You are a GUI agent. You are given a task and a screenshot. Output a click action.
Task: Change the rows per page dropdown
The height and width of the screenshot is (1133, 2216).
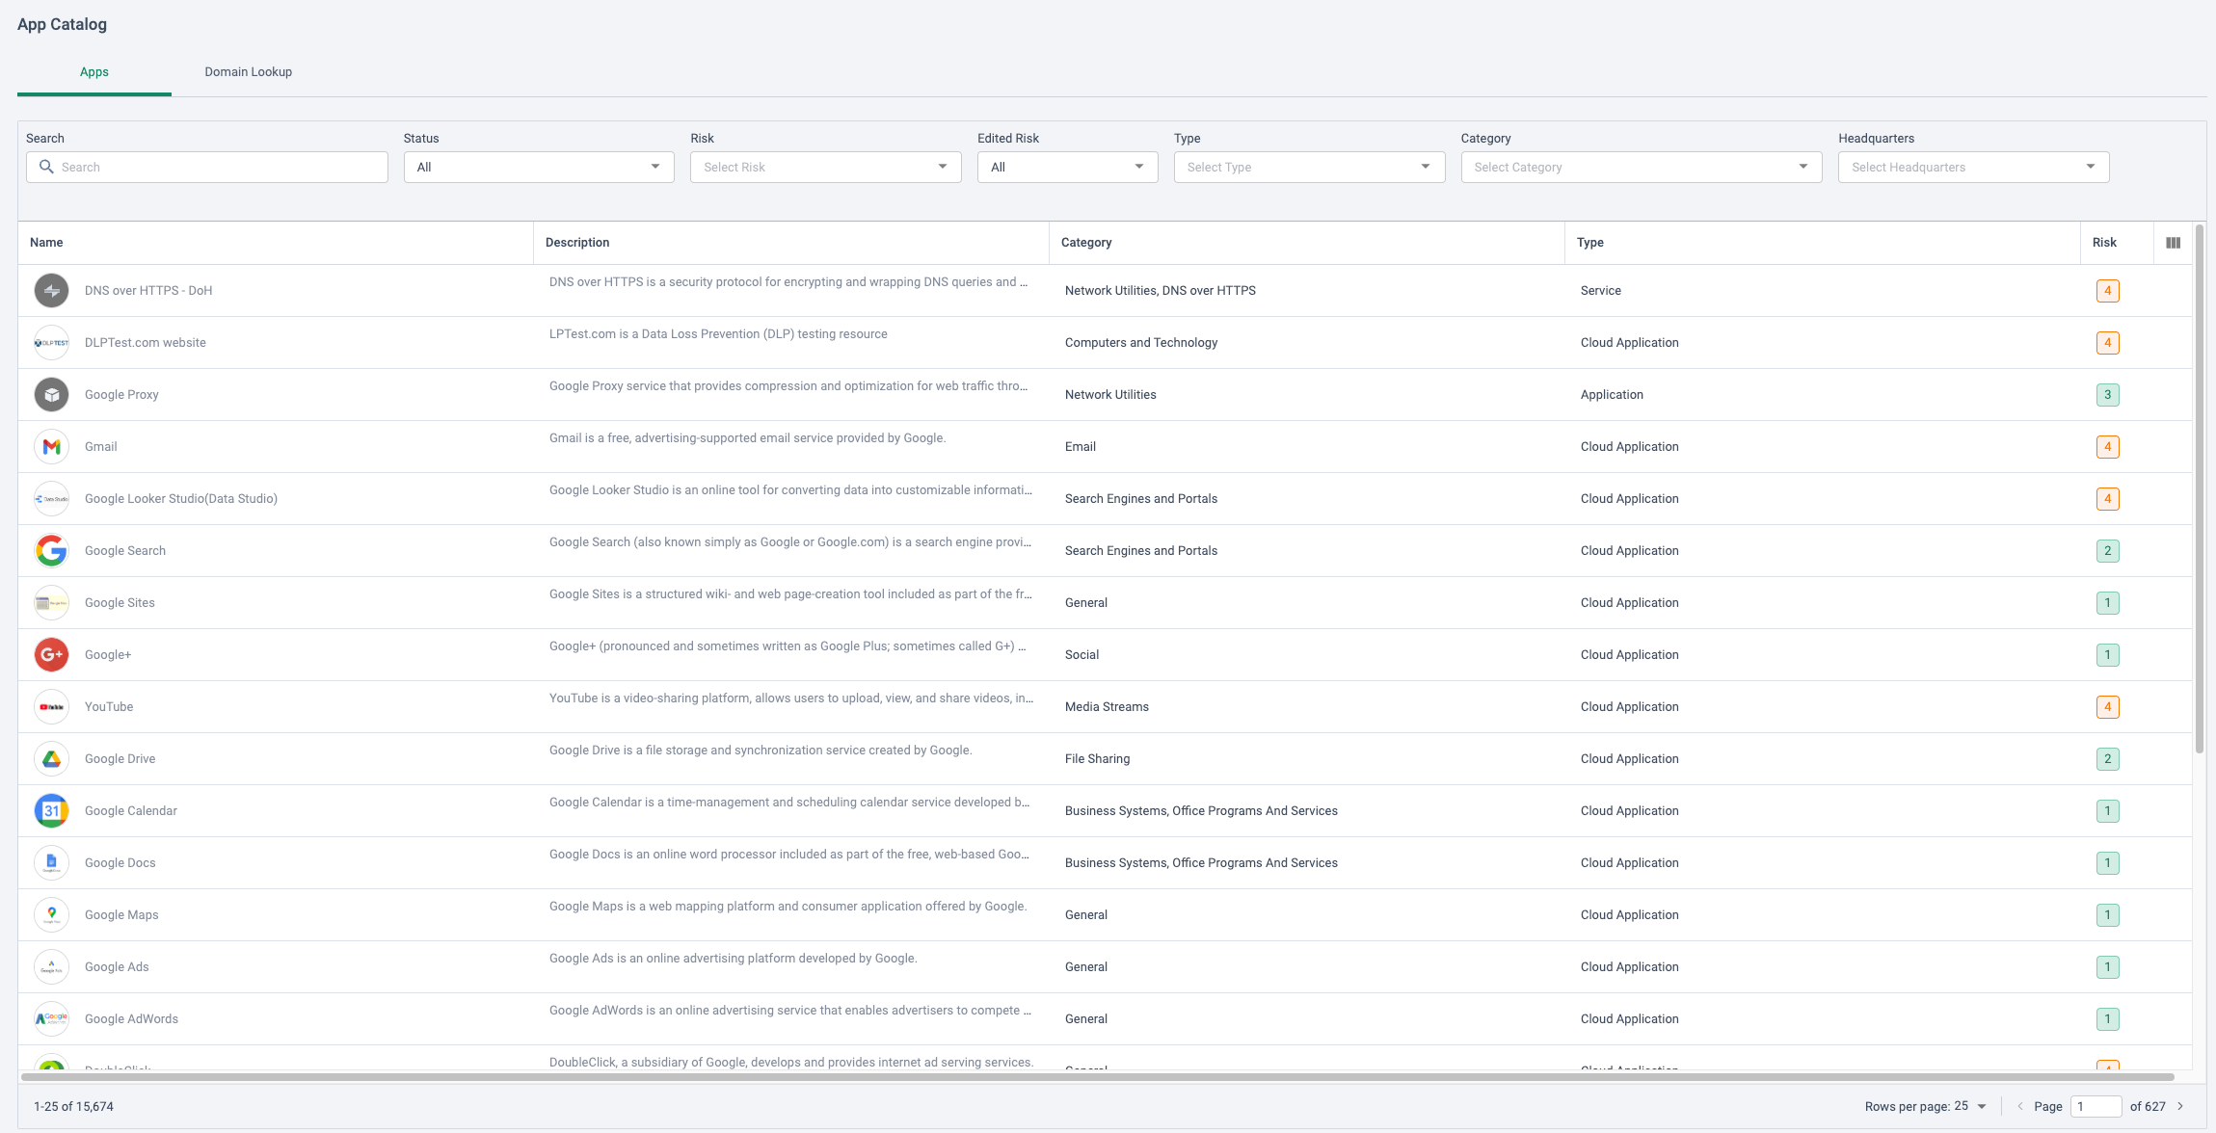1970,1106
